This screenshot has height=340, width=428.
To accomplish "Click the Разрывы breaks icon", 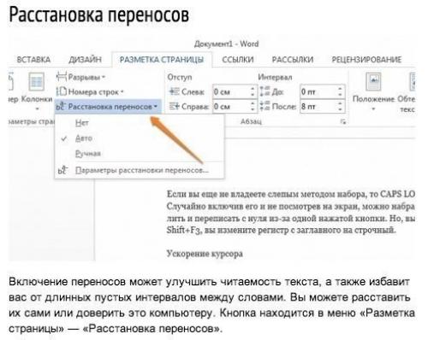I will (62, 77).
